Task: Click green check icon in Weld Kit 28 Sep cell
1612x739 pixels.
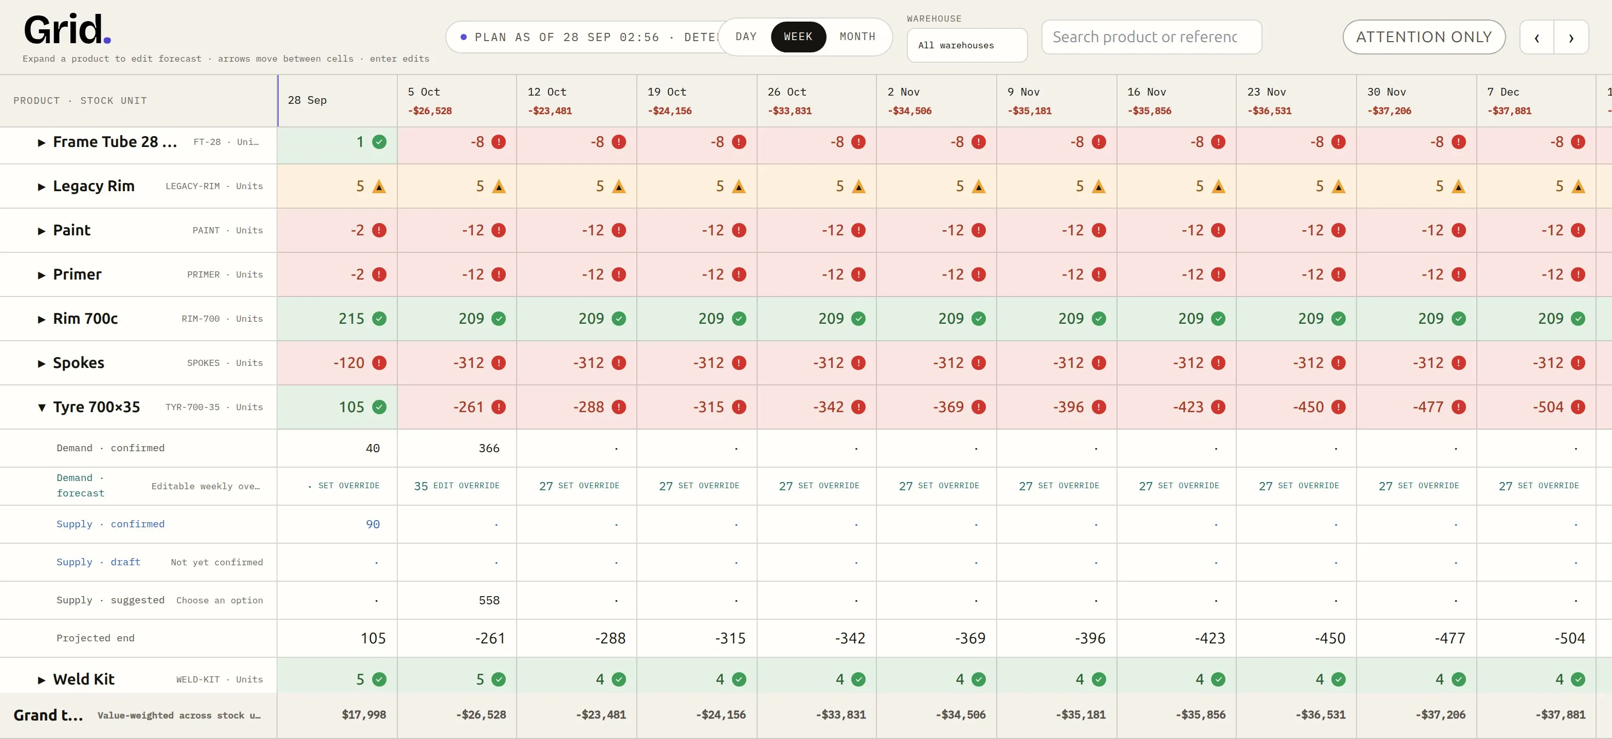Action: click(x=379, y=679)
